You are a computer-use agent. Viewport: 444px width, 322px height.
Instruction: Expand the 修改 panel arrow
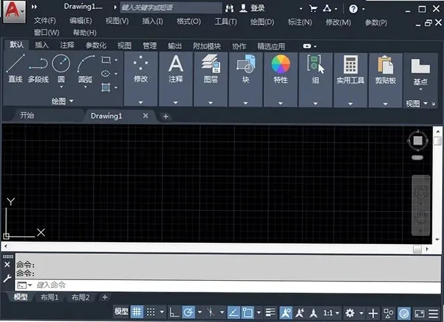click(141, 102)
